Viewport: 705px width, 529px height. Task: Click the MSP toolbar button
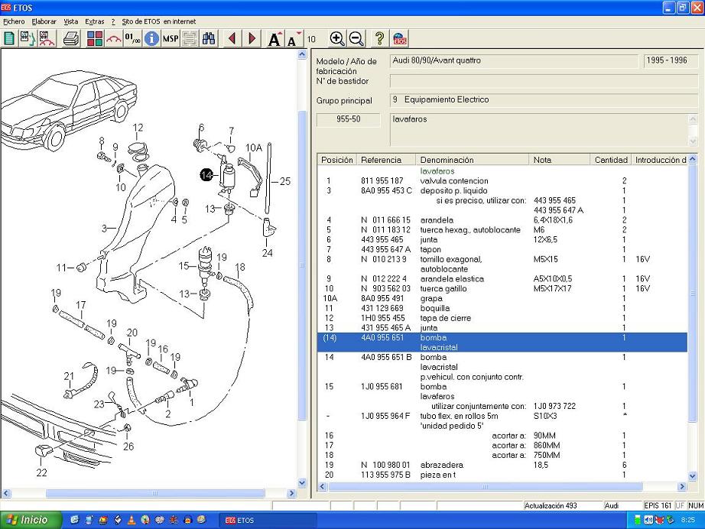[x=171, y=39]
